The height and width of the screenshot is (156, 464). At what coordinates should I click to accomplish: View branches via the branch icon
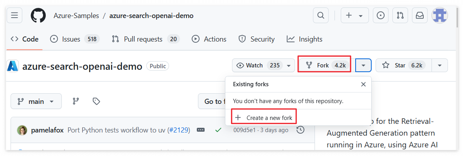76,102
